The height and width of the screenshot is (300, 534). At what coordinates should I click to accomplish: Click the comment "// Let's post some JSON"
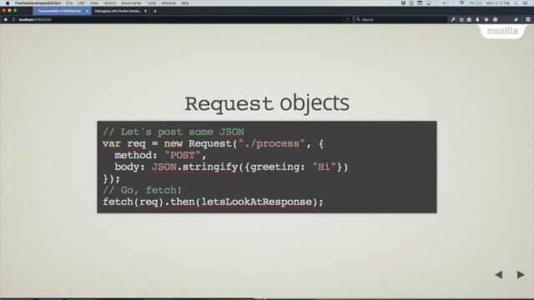click(174, 132)
